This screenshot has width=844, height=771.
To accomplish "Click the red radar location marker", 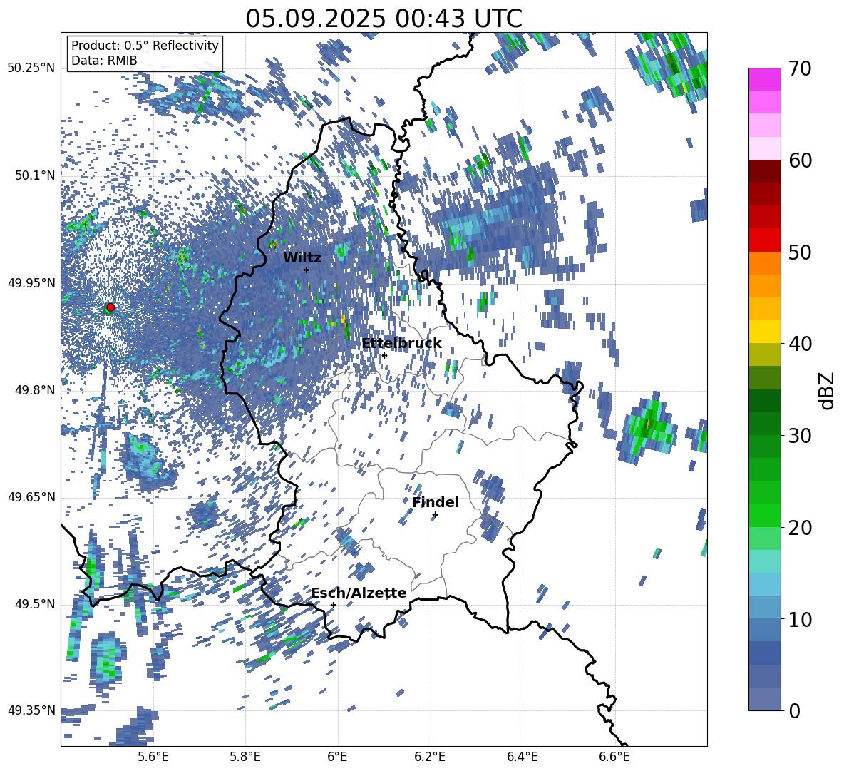I will (110, 307).
